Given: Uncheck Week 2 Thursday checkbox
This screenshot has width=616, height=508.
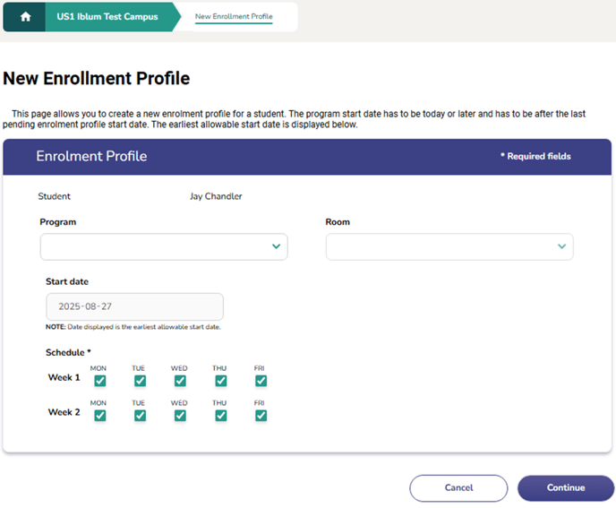Looking at the screenshot, I should [x=220, y=416].
